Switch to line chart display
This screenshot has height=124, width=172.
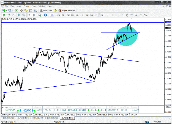click(13, 15)
